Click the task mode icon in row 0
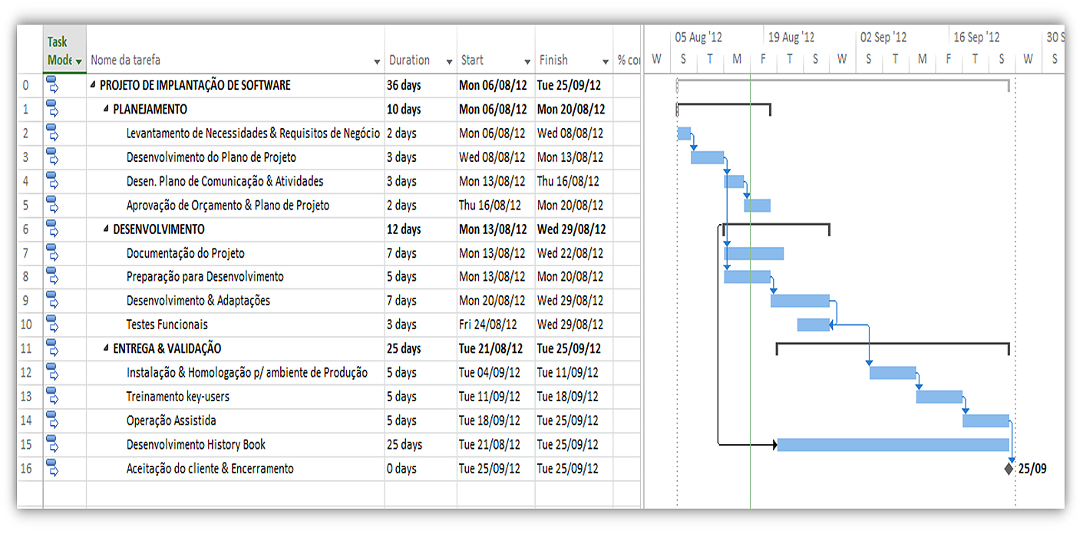 tap(52, 84)
